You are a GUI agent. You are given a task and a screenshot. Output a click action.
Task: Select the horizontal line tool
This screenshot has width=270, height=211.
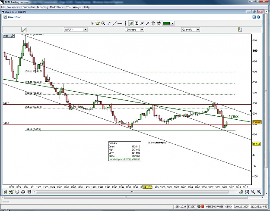[120, 23]
